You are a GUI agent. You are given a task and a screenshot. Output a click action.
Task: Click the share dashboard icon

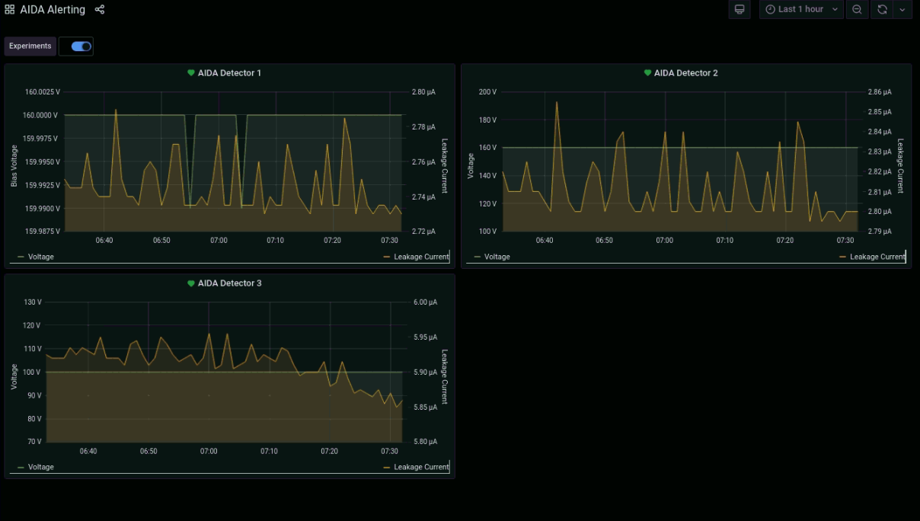(x=100, y=10)
